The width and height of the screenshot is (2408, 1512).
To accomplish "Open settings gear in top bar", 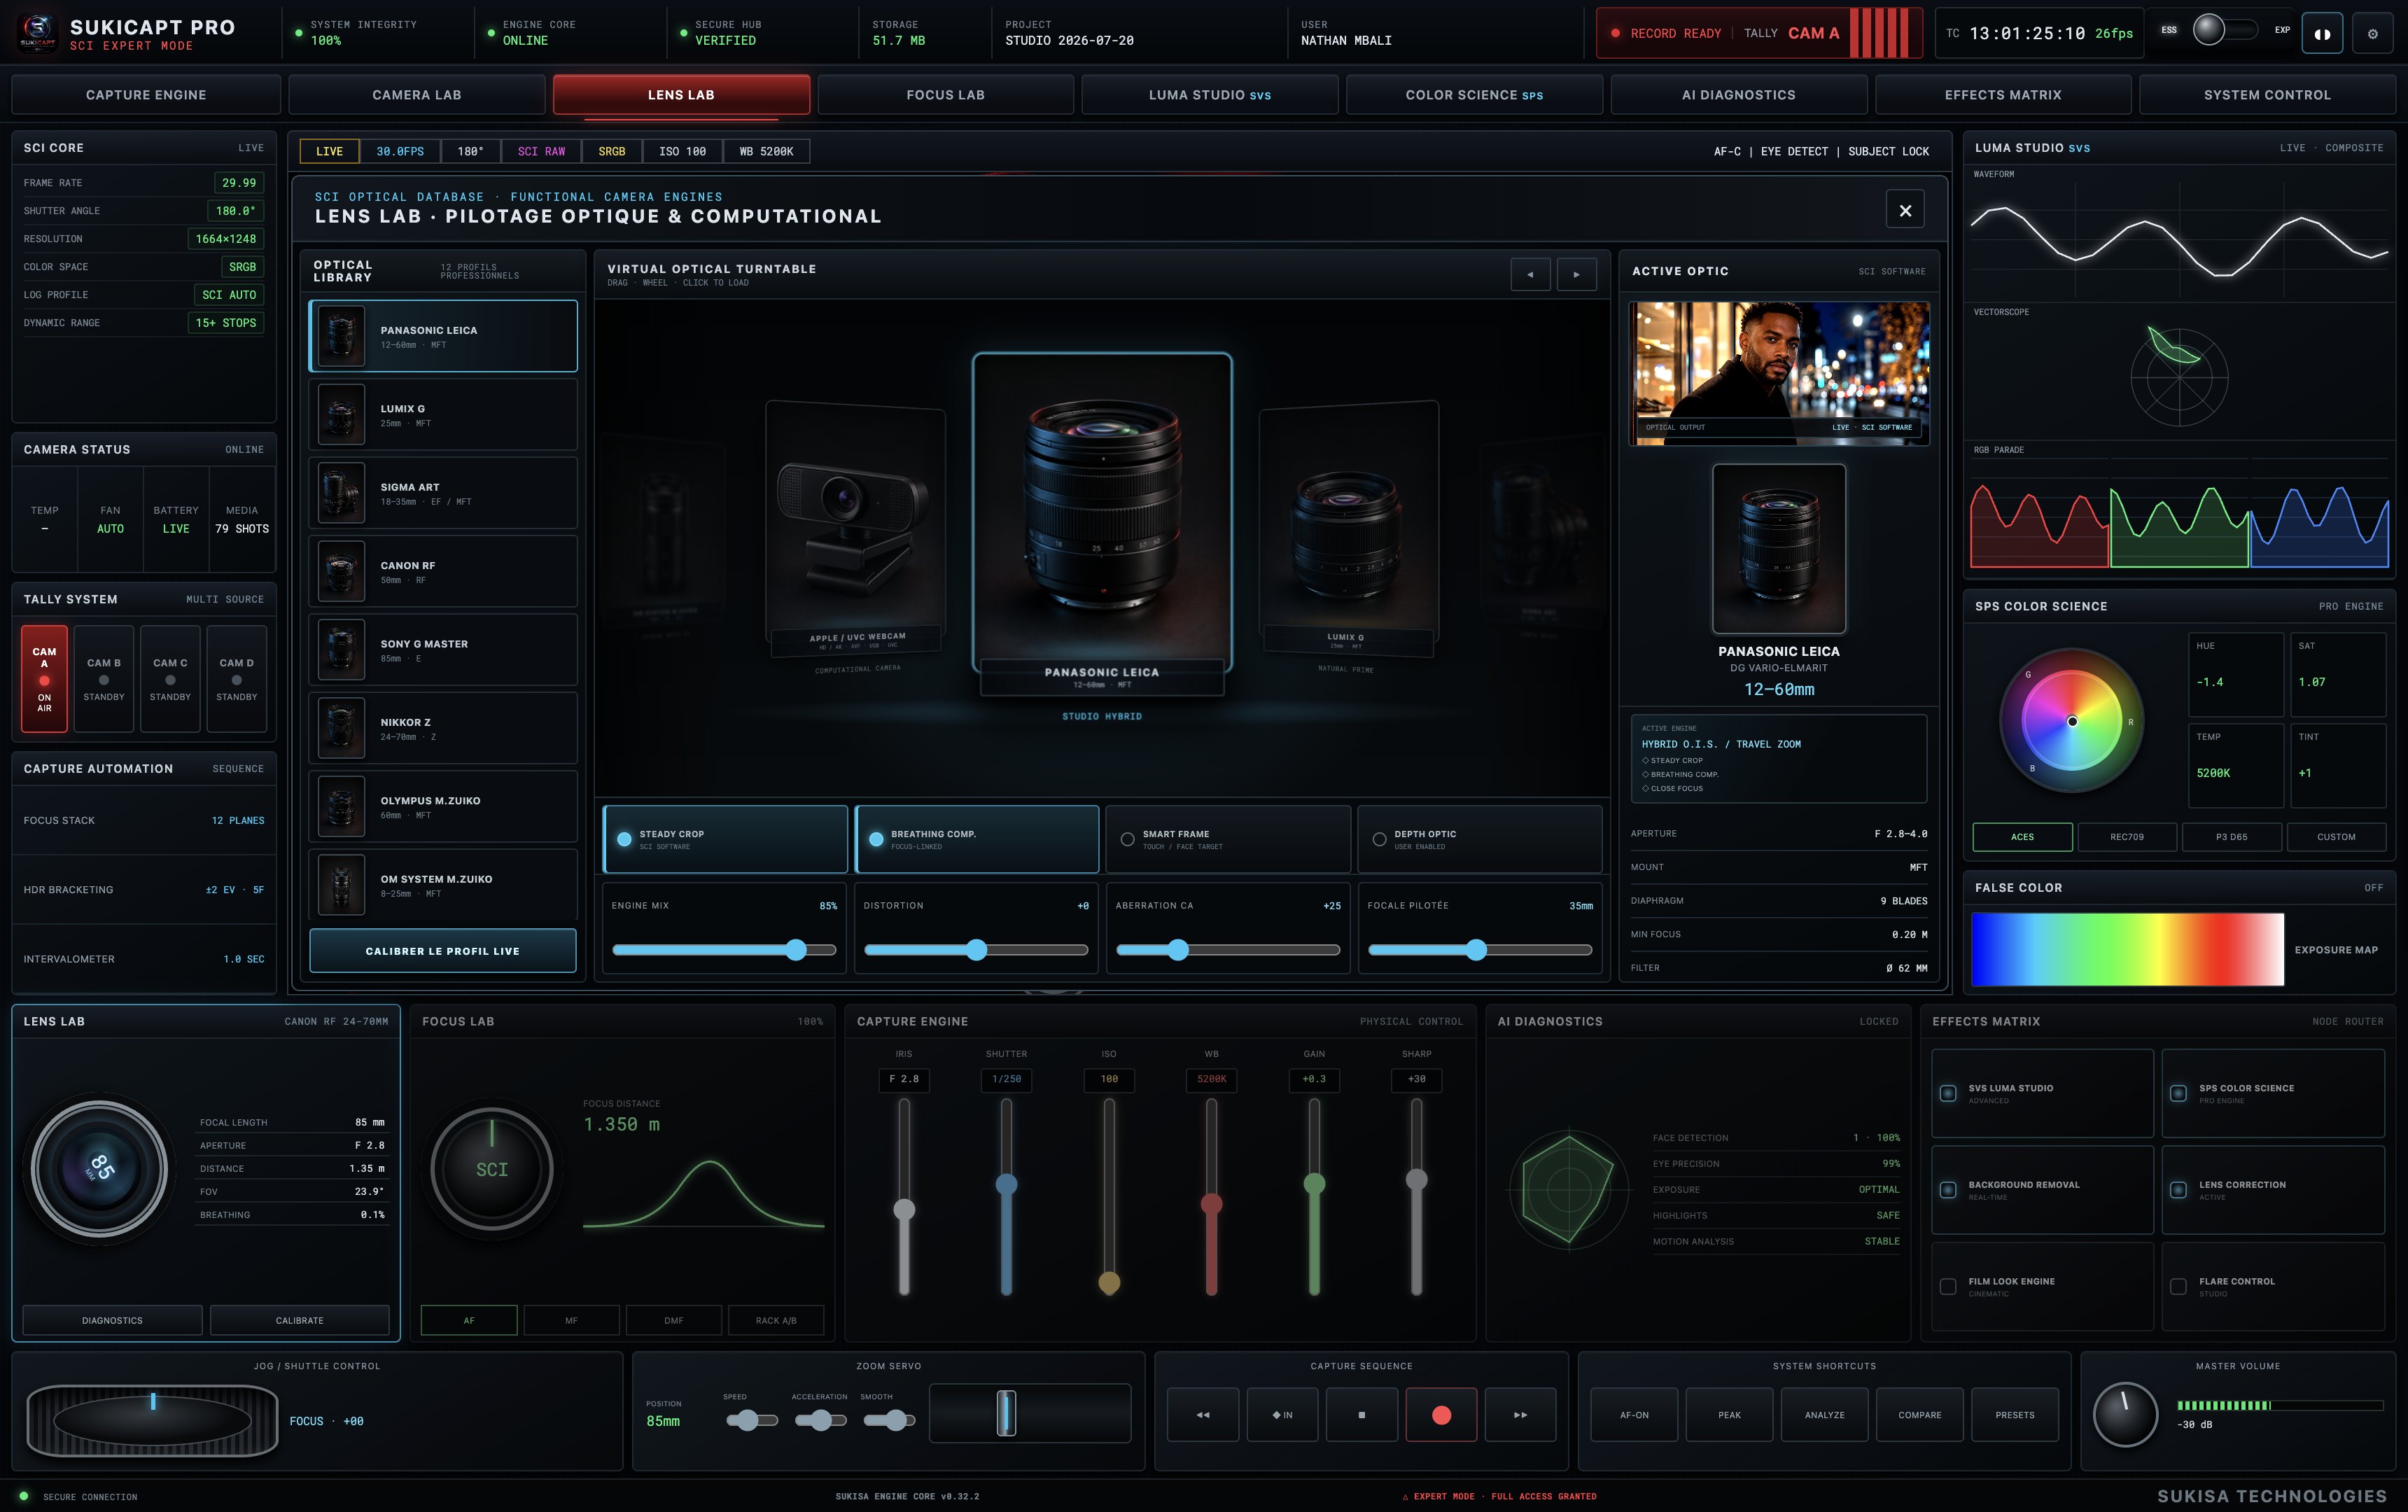I will (2372, 33).
